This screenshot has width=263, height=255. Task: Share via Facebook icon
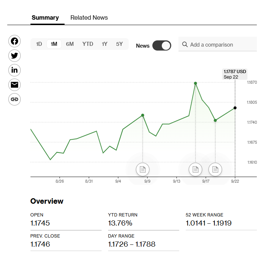point(15,41)
